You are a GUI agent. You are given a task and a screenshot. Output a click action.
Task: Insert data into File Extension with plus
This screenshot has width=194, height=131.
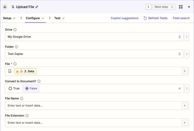coord(185,123)
